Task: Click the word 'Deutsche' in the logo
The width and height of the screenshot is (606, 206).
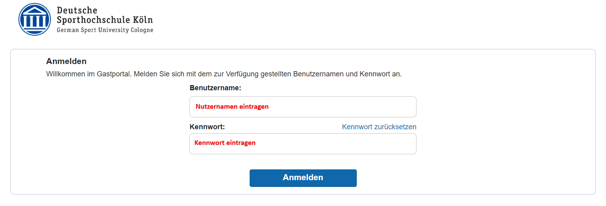Action: coord(77,10)
